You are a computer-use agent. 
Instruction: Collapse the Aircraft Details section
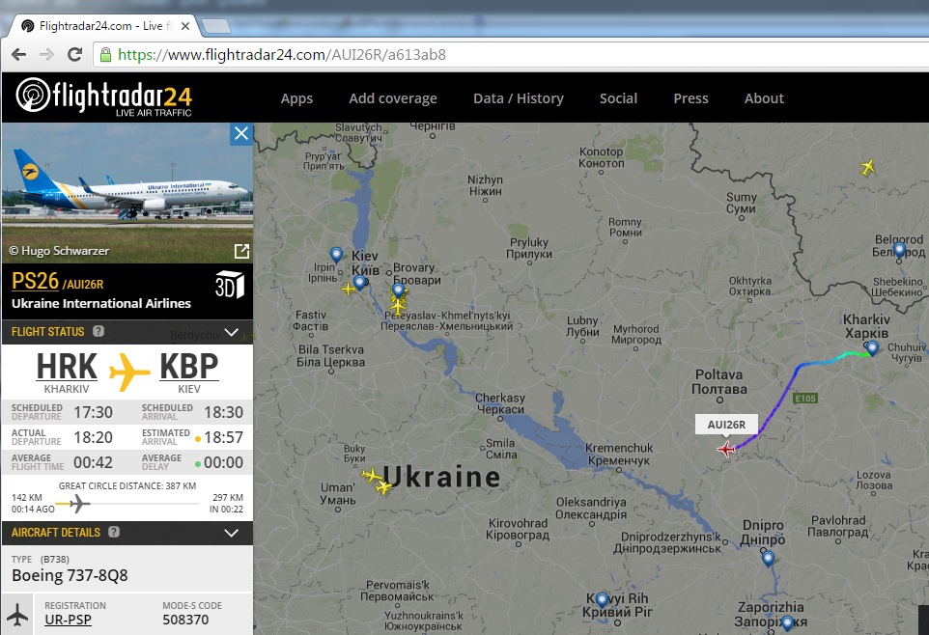pyautogui.click(x=232, y=533)
